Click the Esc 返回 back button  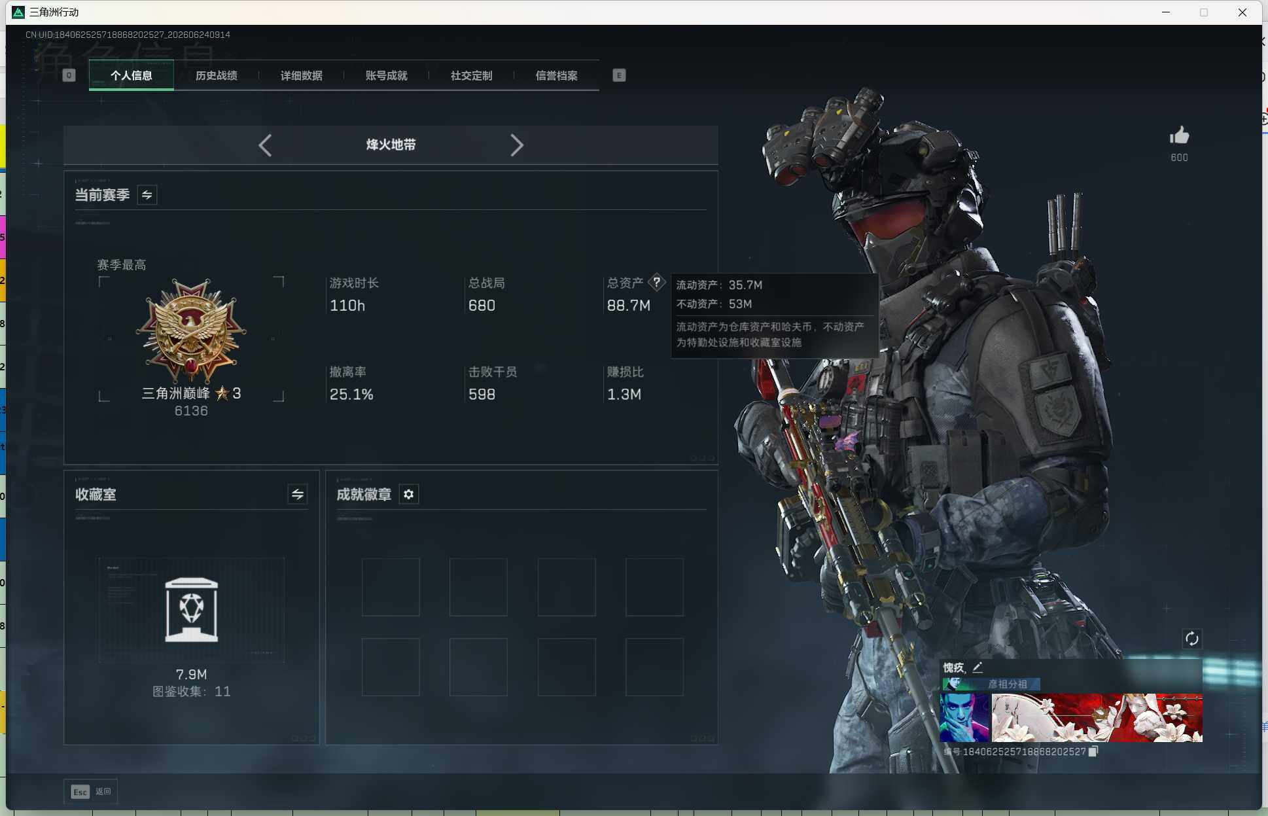click(x=91, y=792)
